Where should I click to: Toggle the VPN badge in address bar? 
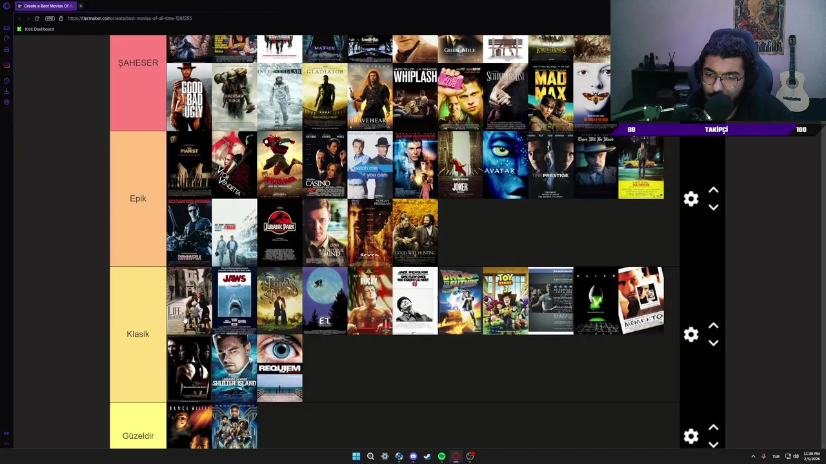point(50,18)
